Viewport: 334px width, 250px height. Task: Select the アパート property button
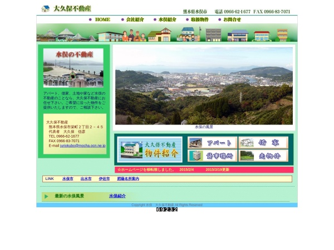212,143
